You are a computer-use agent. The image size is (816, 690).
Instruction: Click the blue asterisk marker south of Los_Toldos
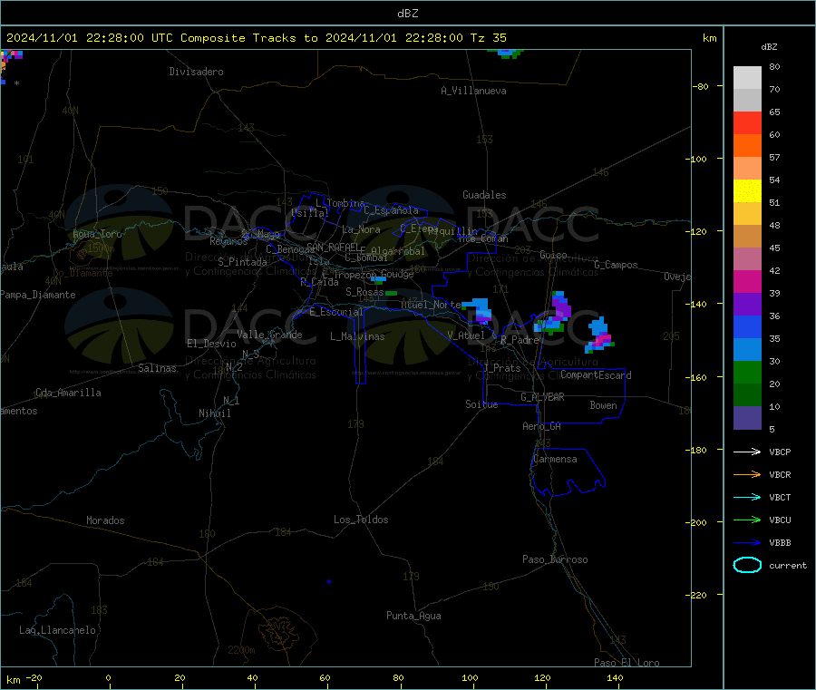(328, 582)
